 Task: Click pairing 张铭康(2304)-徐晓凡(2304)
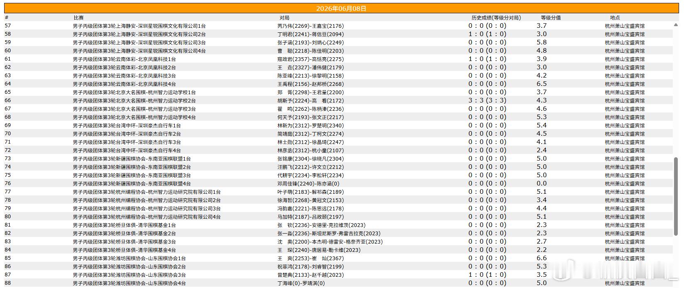pyautogui.click(x=310, y=159)
